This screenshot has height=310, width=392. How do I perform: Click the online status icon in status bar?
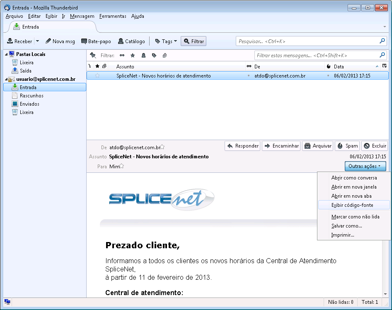(x=7, y=302)
